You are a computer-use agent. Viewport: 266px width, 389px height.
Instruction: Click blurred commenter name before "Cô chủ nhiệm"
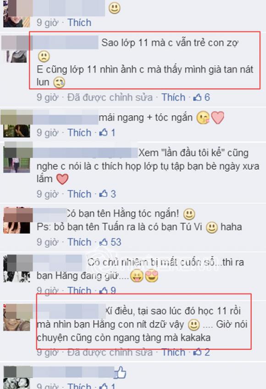pyautogui.click(x=60, y=262)
